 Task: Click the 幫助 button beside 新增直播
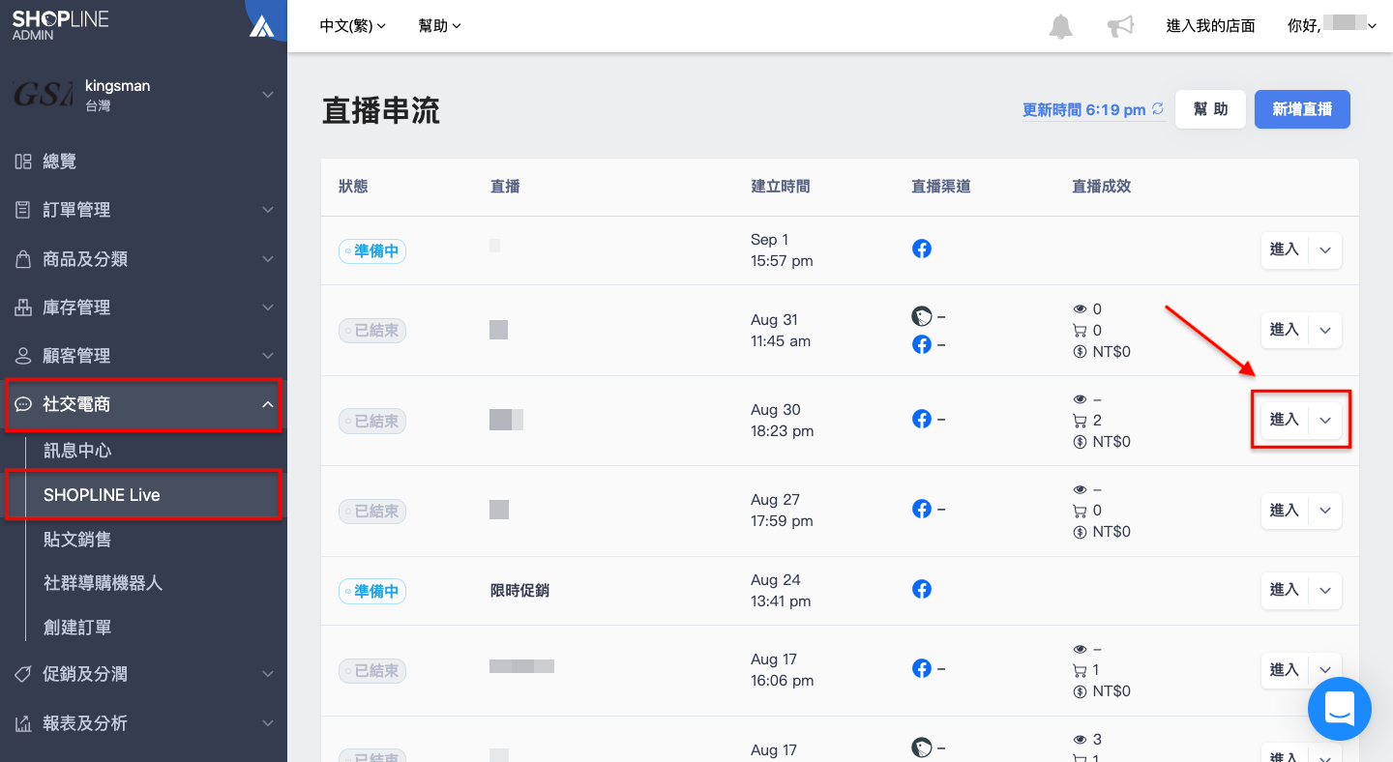[x=1210, y=109]
